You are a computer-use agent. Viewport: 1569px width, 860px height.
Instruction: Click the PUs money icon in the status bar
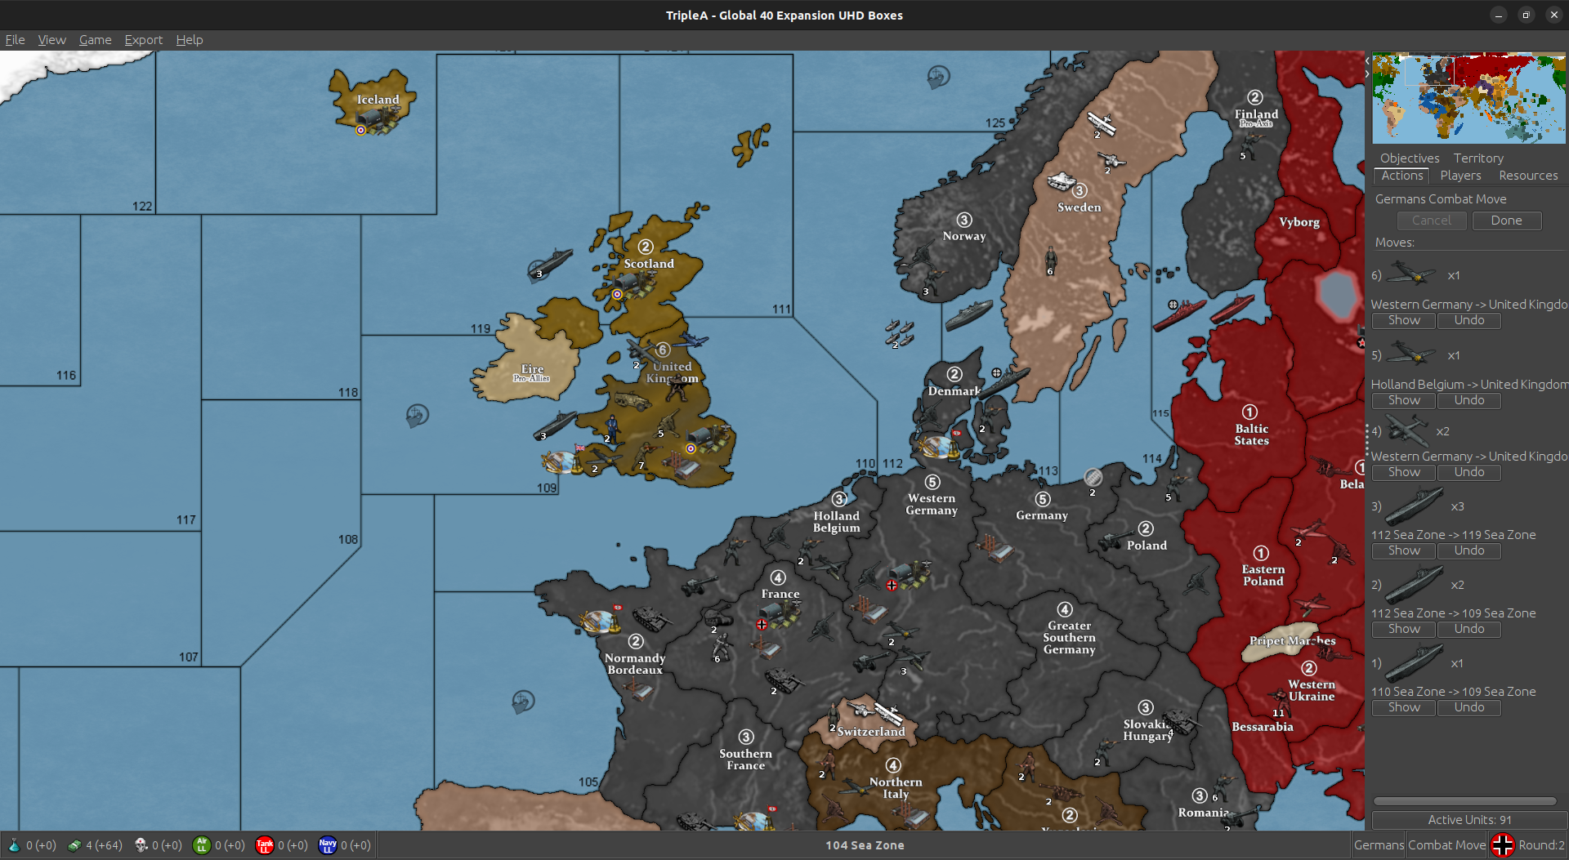(74, 845)
